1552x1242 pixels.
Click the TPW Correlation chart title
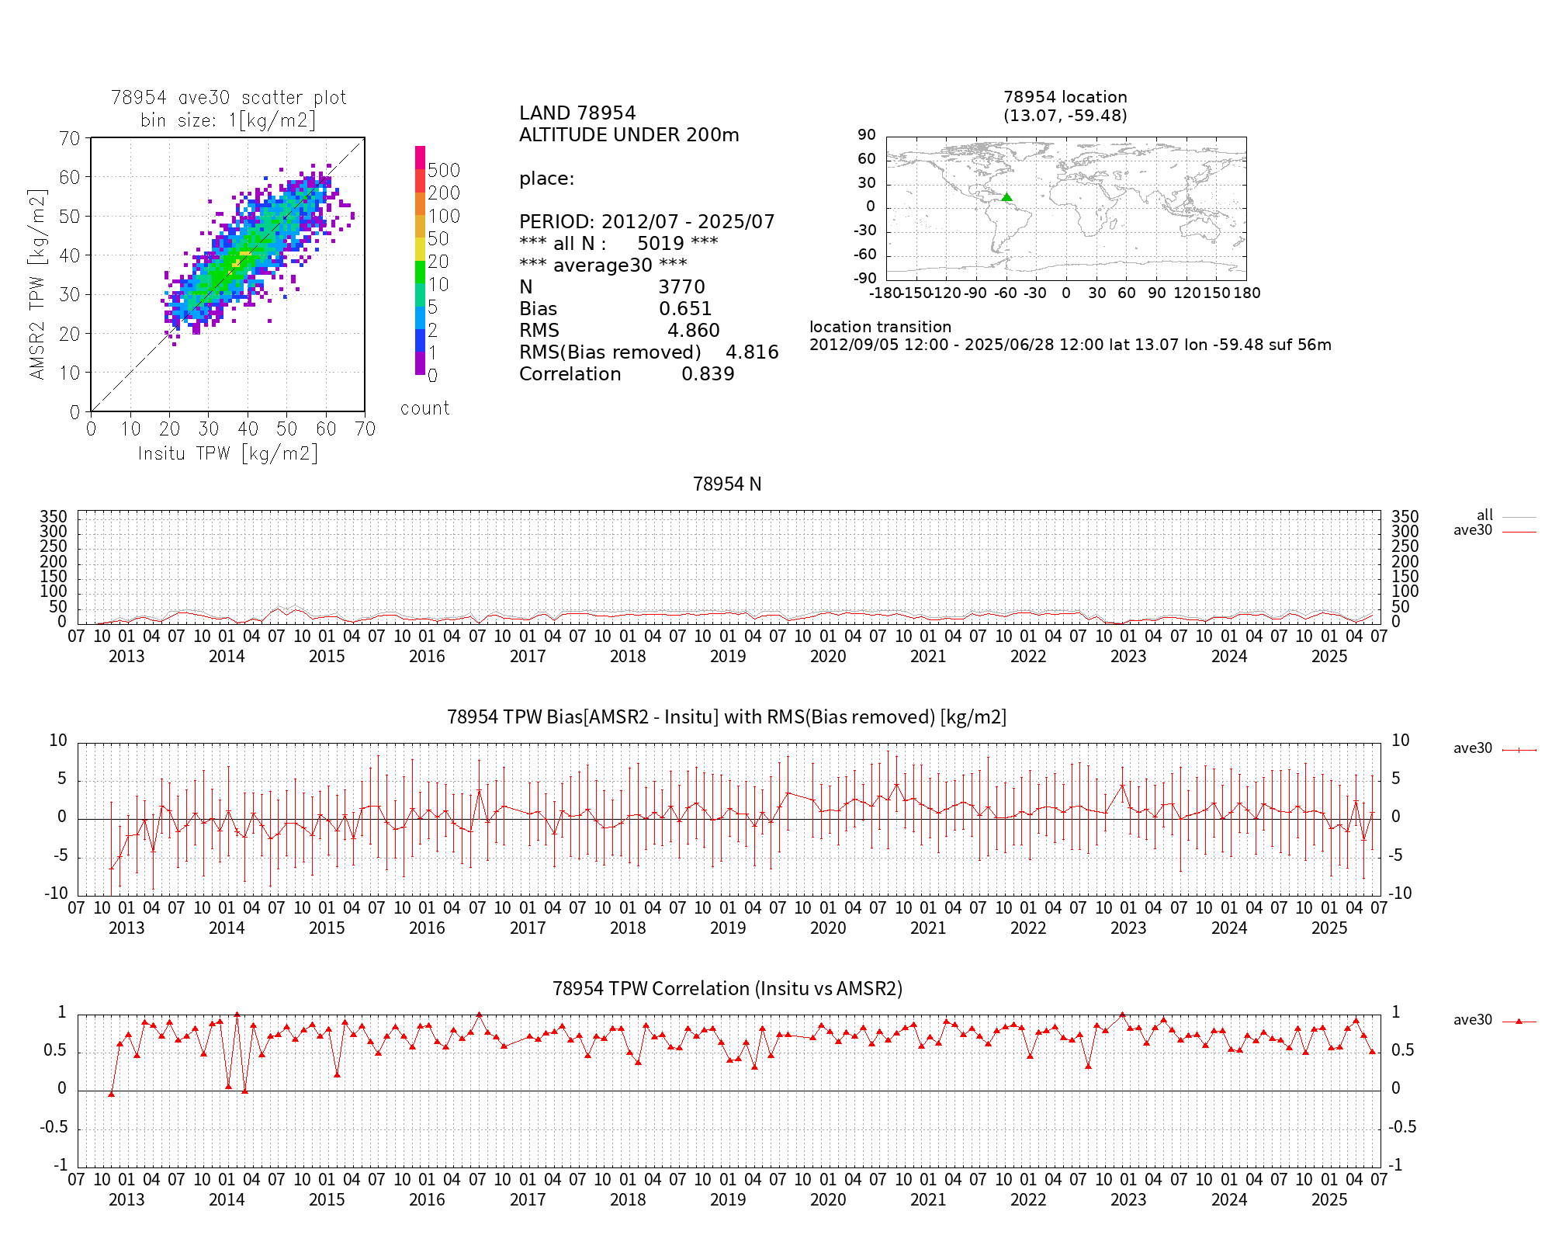coord(727,988)
